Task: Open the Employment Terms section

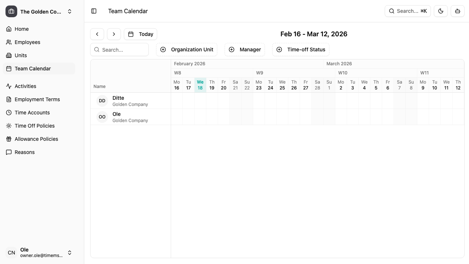Action: click(x=37, y=99)
